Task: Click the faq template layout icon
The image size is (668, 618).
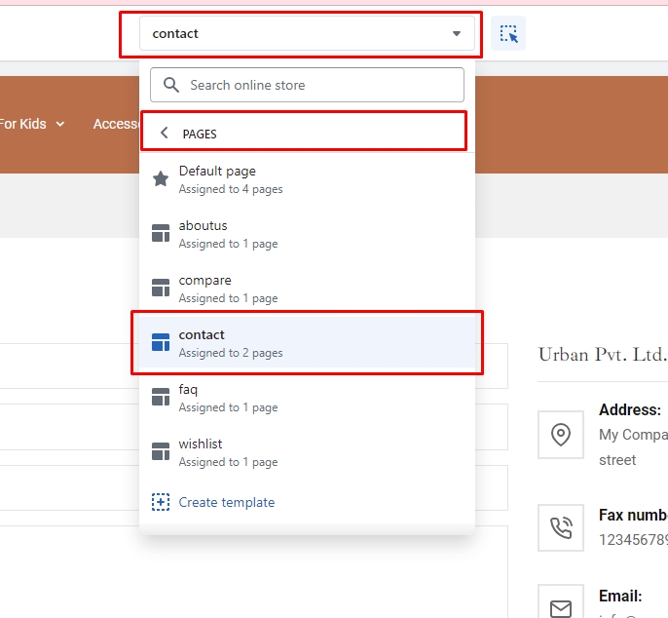Action: click(x=161, y=397)
